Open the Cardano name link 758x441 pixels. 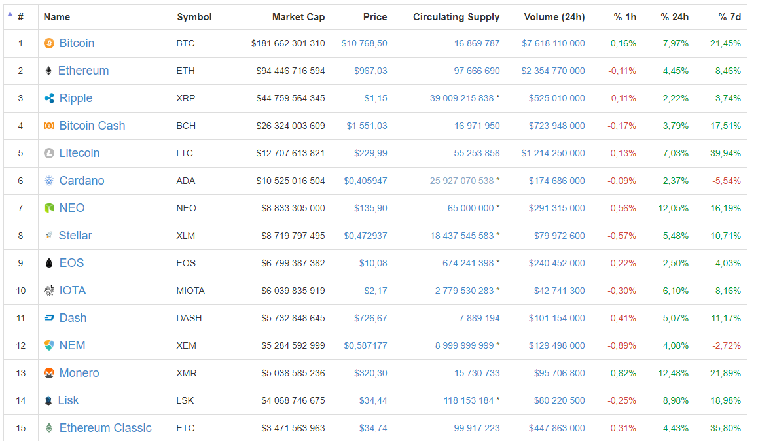82,181
